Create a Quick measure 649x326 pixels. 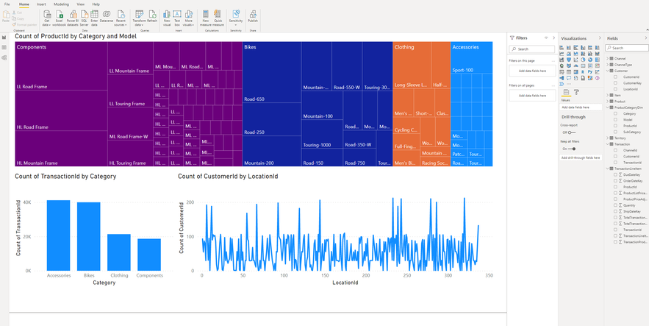point(218,17)
